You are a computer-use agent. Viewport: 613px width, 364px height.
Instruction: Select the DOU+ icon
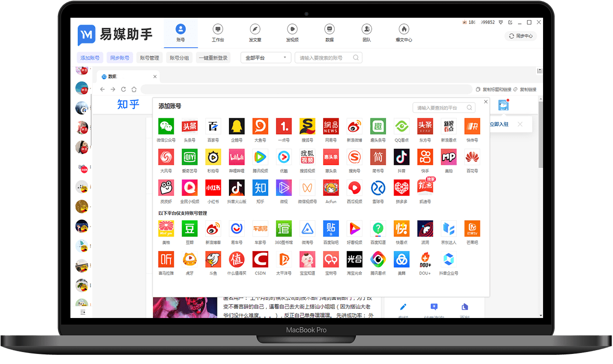tap(425, 259)
